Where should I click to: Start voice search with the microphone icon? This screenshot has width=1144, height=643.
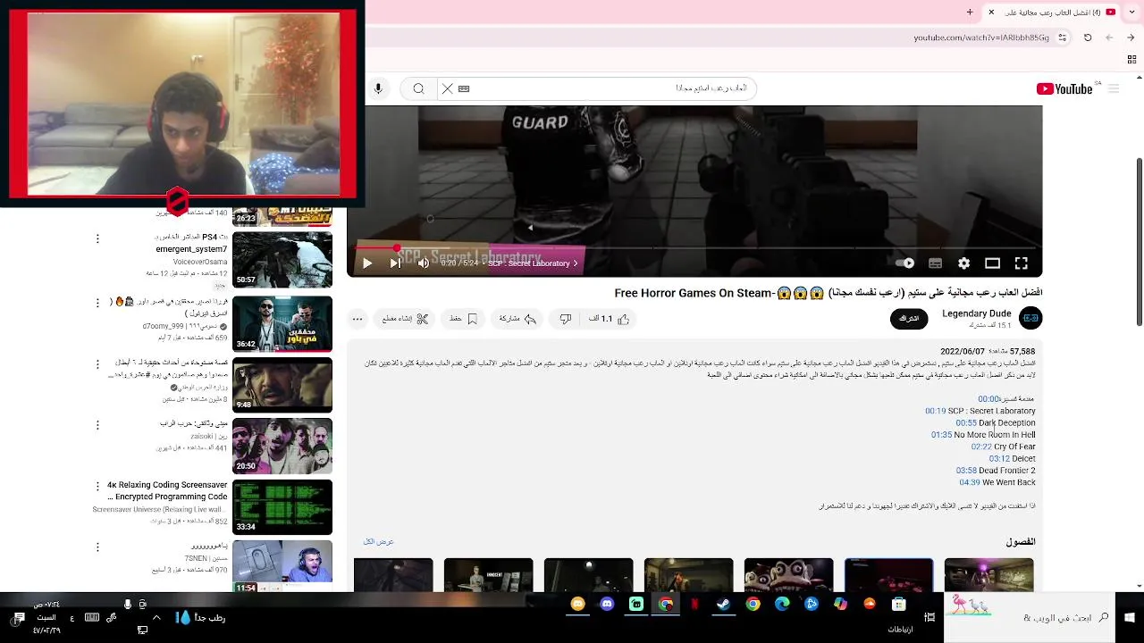(378, 88)
